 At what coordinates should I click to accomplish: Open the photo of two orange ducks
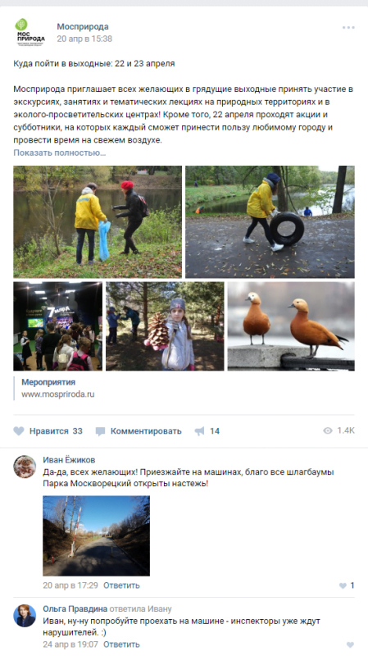[291, 326]
